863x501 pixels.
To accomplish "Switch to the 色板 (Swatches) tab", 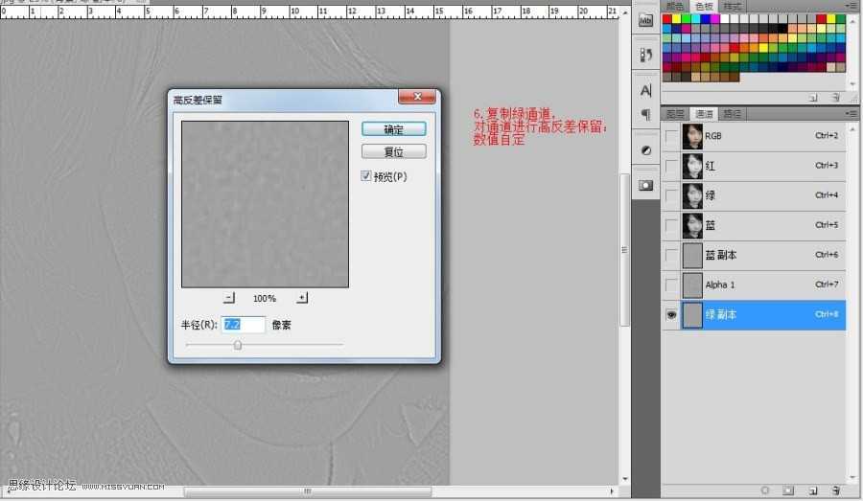I will [x=704, y=6].
